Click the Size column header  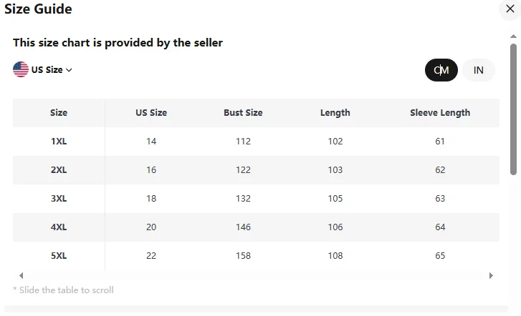pos(59,113)
